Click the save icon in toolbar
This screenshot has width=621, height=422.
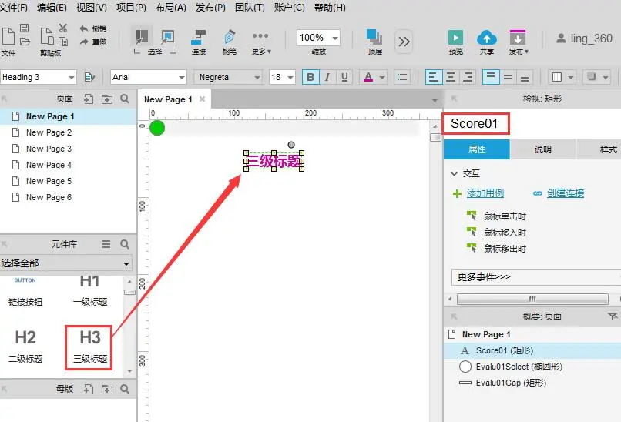pos(24,28)
